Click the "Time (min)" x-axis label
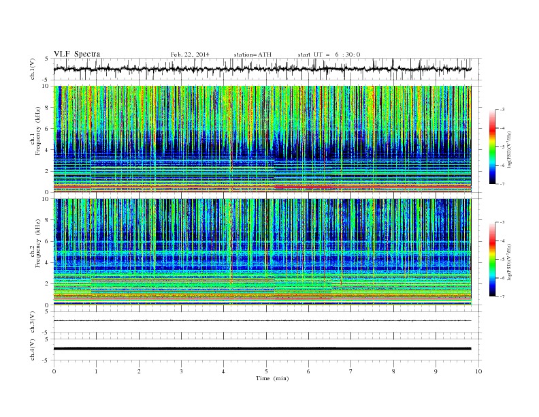The width and height of the screenshot is (539, 417). (272, 378)
